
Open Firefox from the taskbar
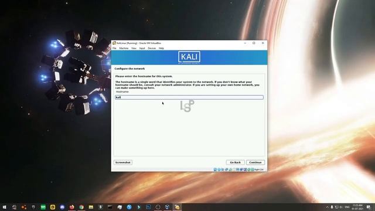[71, 207]
